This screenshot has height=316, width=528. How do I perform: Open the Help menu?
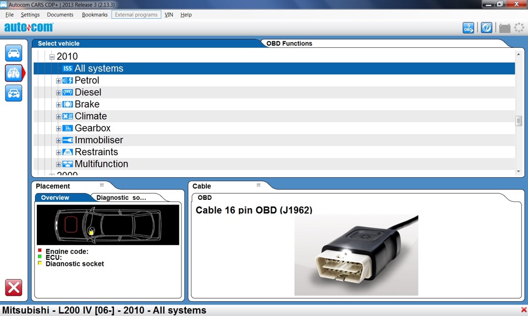click(x=186, y=15)
